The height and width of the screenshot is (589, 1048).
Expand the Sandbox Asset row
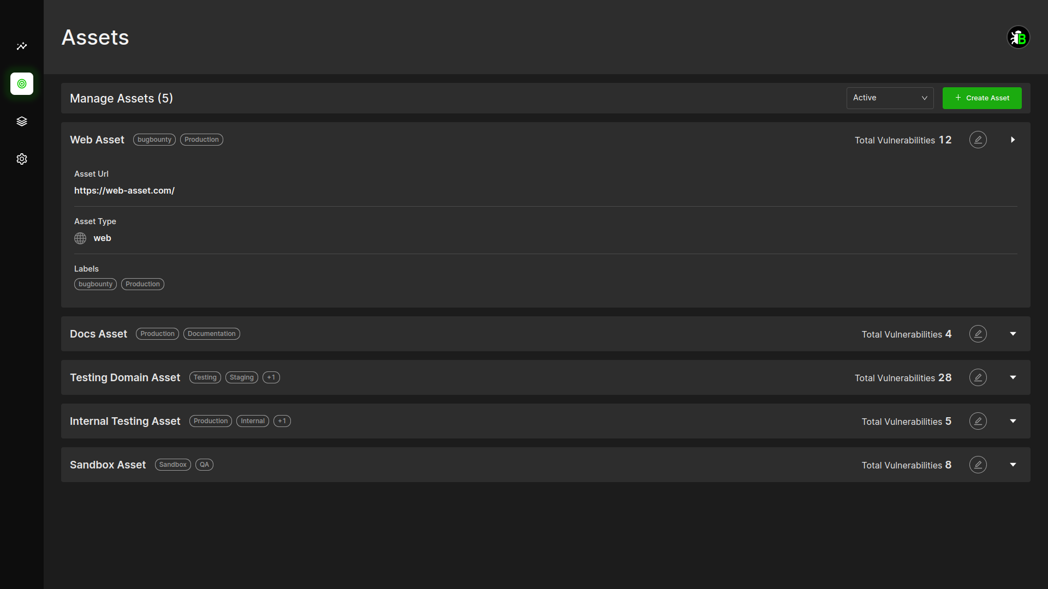point(1013,465)
